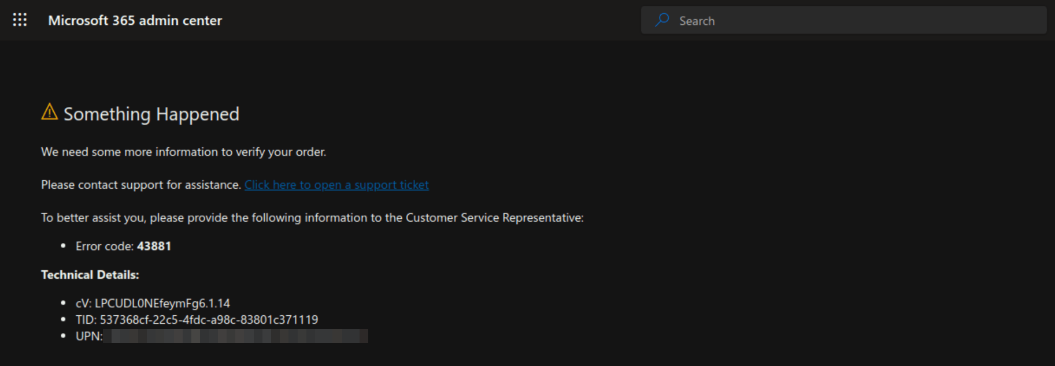Focus the Search input field

[843, 20]
